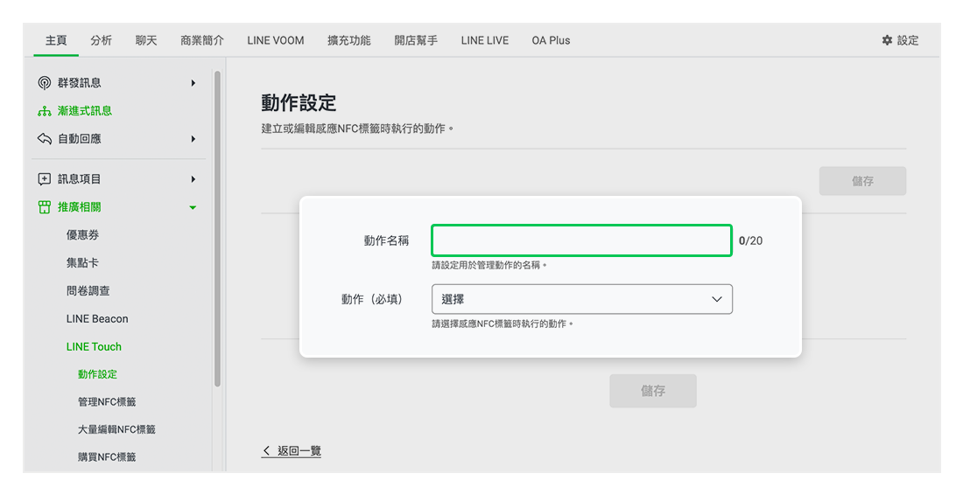Open 訊息項目 in the sidebar
The height and width of the screenshot is (494, 963).
tap(79, 179)
